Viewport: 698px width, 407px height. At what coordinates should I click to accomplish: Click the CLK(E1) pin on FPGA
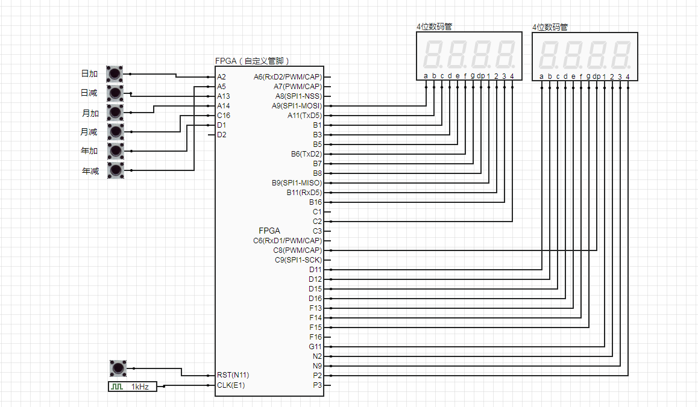click(x=231, y=385)
